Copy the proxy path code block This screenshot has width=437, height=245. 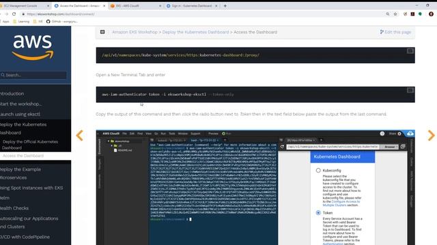click(x=410, y=51)
